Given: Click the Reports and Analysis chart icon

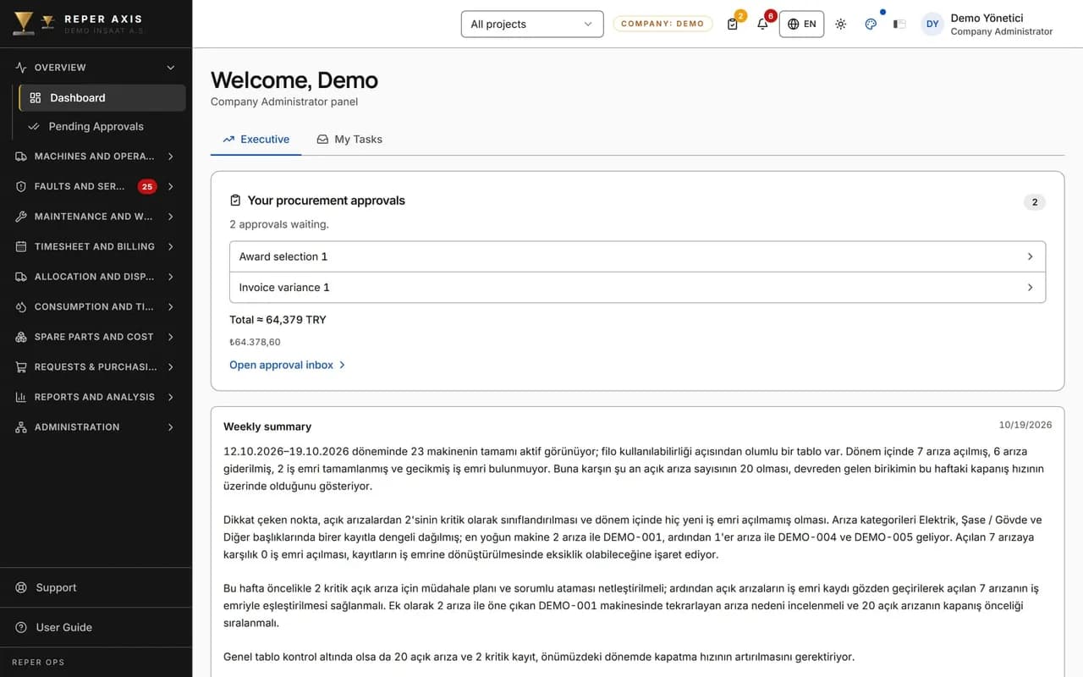Looking at the screenshot, I should click(21, 397).
